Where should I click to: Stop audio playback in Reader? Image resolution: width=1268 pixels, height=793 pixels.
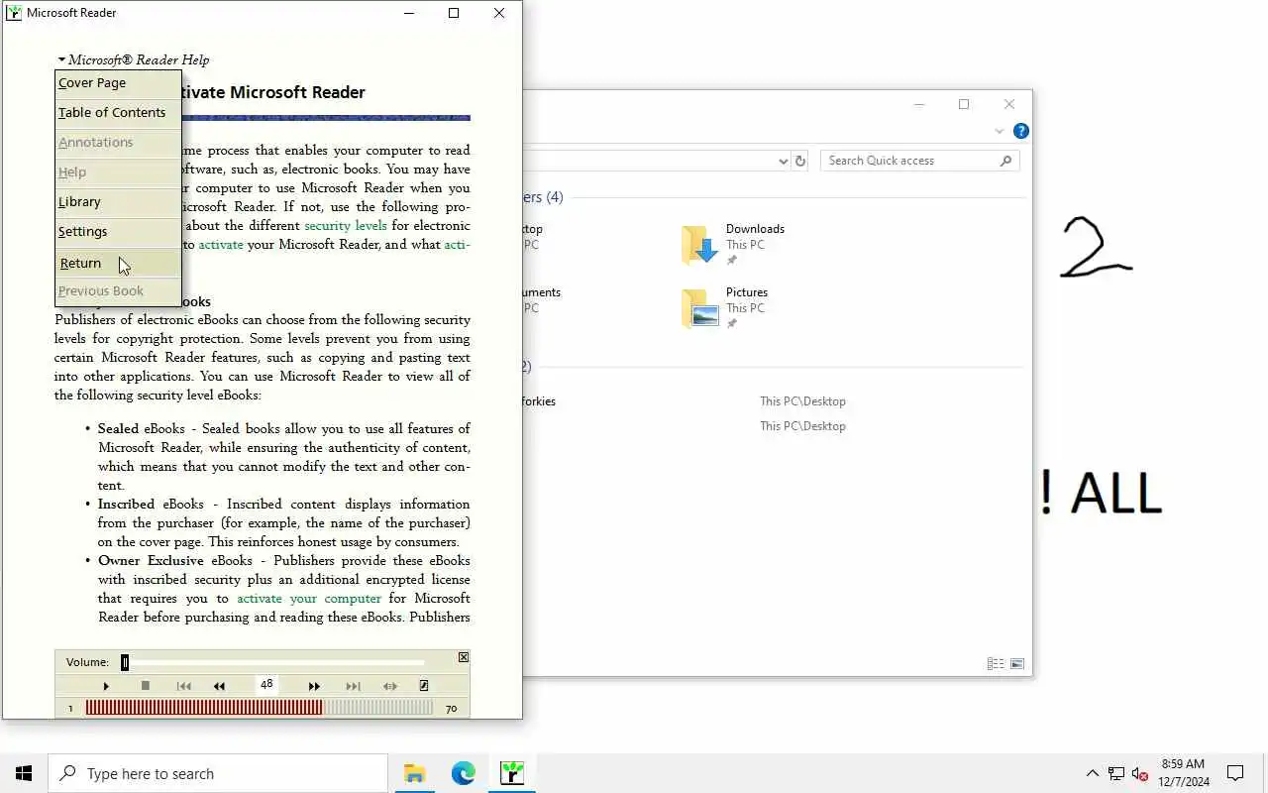coord(145,686)
